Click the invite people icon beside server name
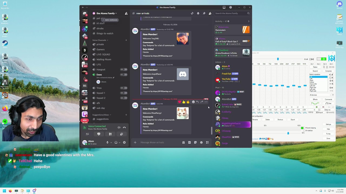 coord(126,13)
